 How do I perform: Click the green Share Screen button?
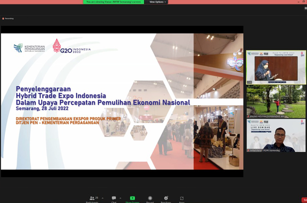132,199
